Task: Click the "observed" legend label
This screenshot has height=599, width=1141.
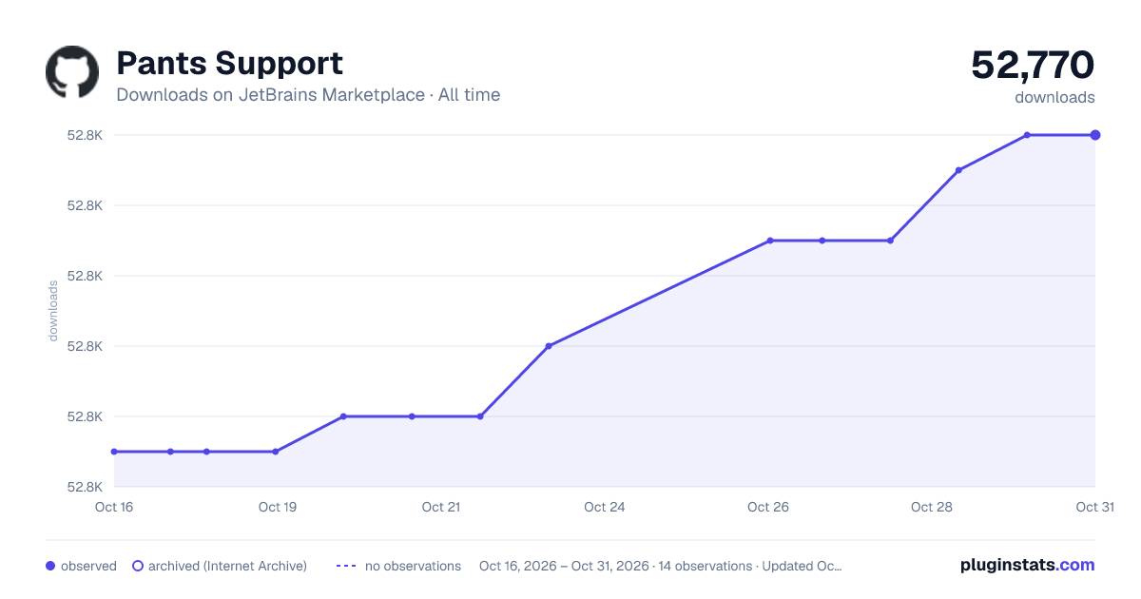Action: [88, 566]
